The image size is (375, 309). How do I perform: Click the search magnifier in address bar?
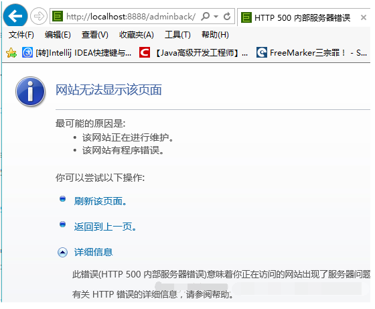[x=206, y=16]
